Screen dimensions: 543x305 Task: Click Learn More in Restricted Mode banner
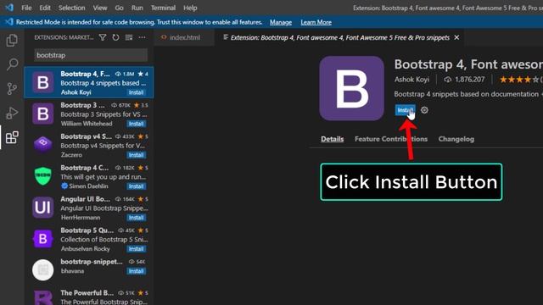(x=316, y=22)
